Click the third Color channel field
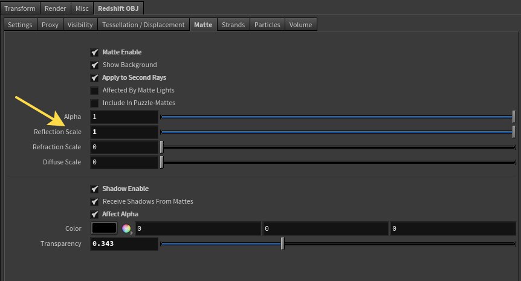This screenshot has width=521, height=281. [x=453, y=228]
